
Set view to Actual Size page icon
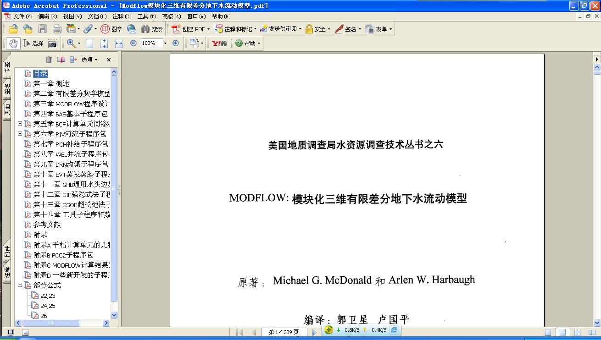89,43
